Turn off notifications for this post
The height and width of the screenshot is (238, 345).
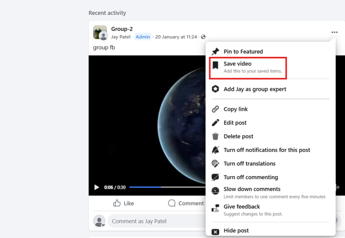[267, 150]
